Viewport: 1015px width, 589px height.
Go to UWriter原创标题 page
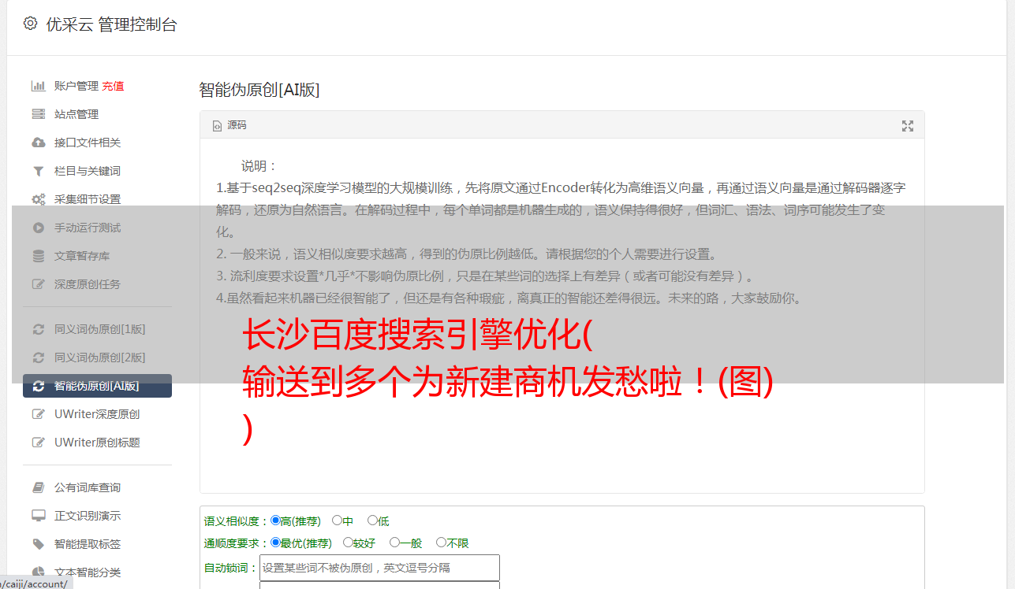97,443
